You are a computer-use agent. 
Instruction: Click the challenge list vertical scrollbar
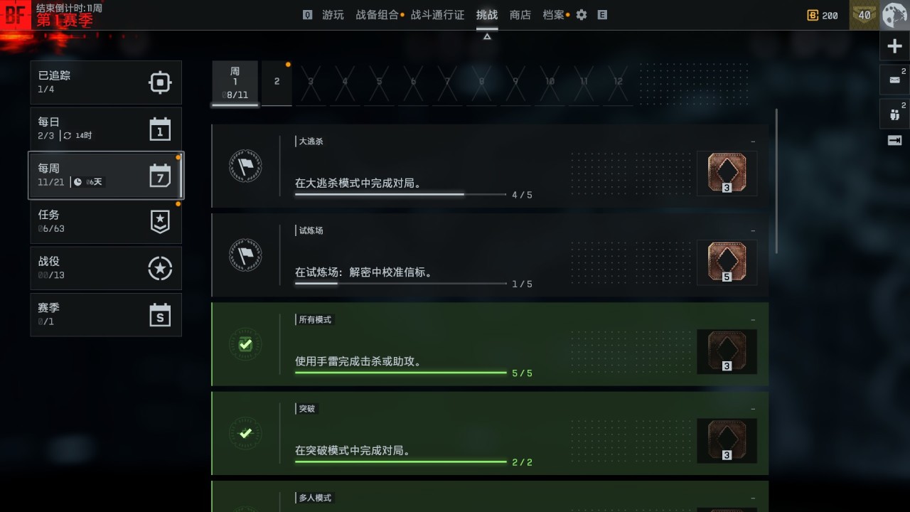coord(776,181)
